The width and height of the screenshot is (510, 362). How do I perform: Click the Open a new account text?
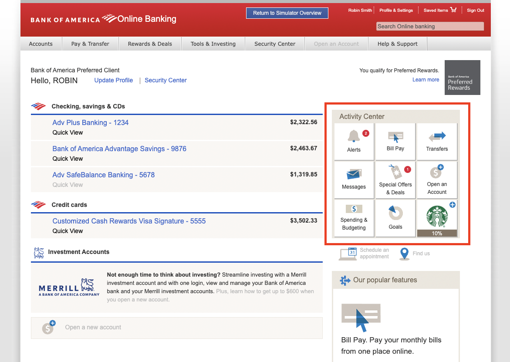point(93,327)
